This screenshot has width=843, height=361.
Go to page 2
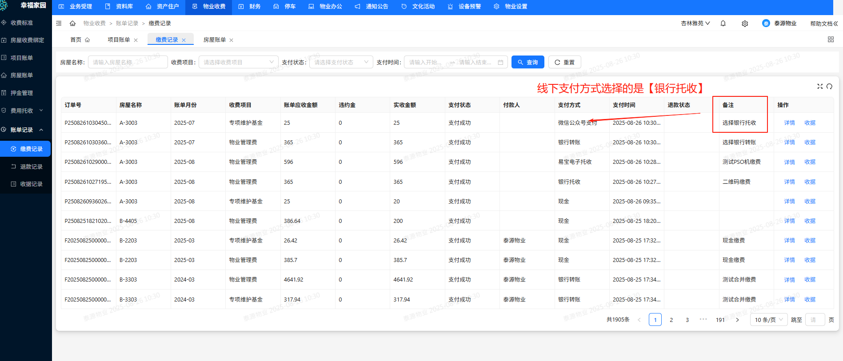(671, 320)
